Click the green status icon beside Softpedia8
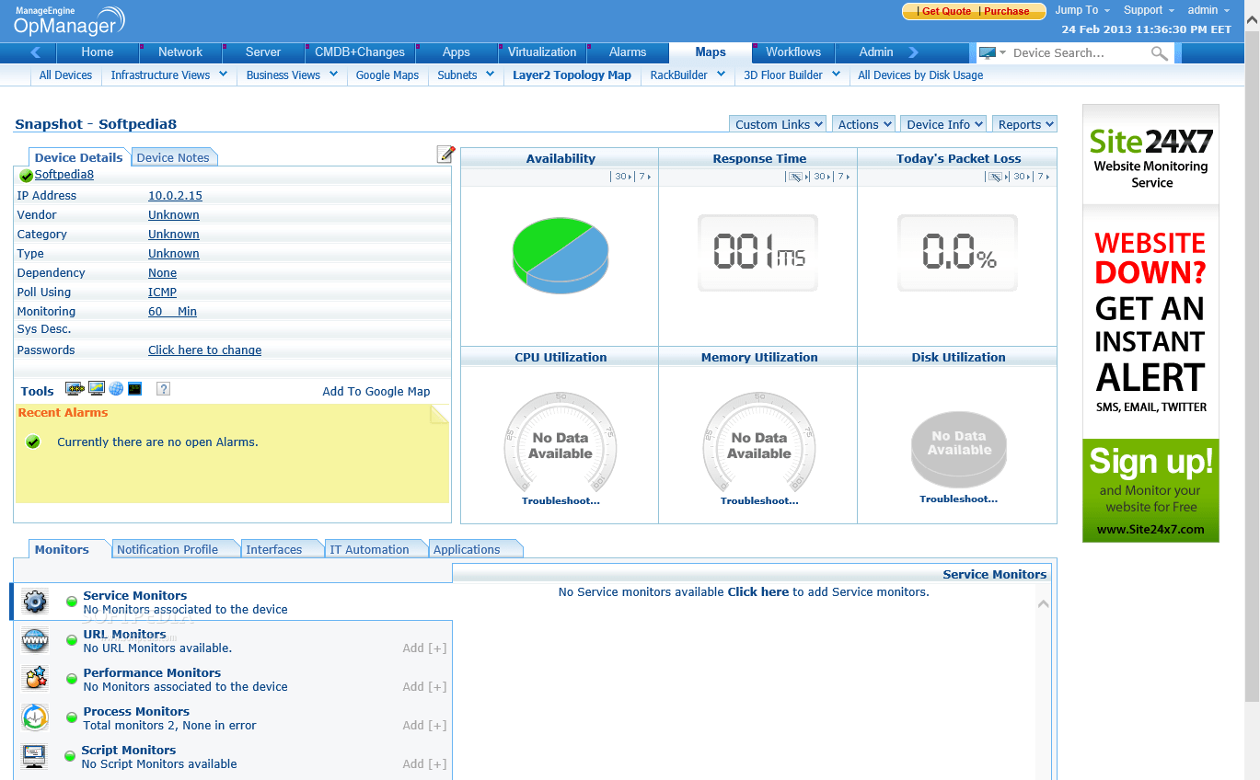This screenshot has height=780, width=1260. tap(25, 175)
